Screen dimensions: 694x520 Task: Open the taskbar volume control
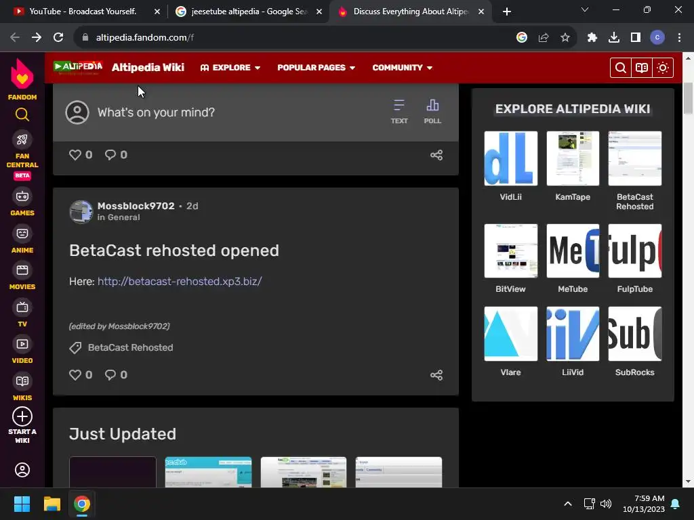point(605,504)
